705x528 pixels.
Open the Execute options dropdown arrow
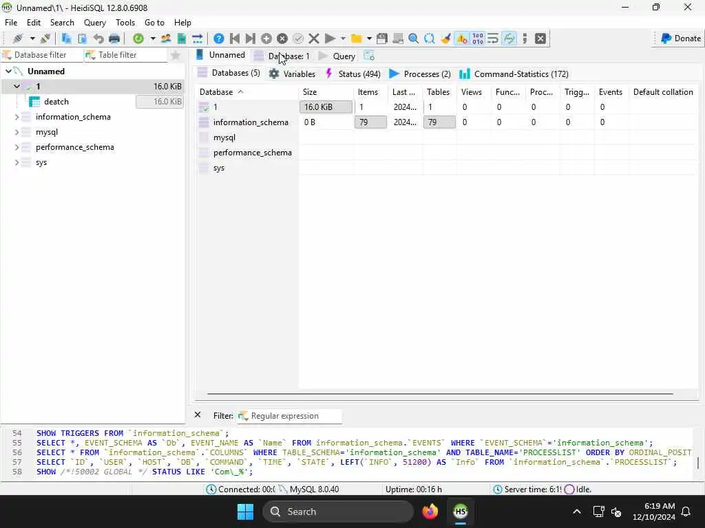(343, 38)
